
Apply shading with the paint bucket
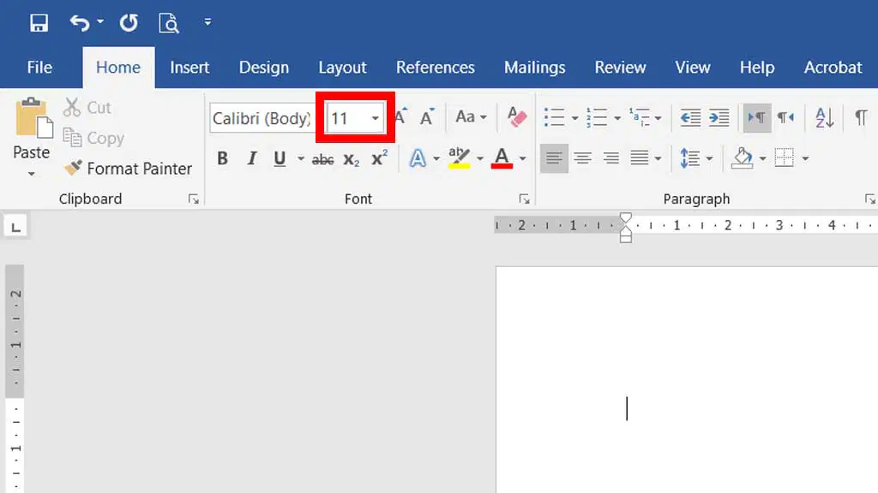pos(743,158)
